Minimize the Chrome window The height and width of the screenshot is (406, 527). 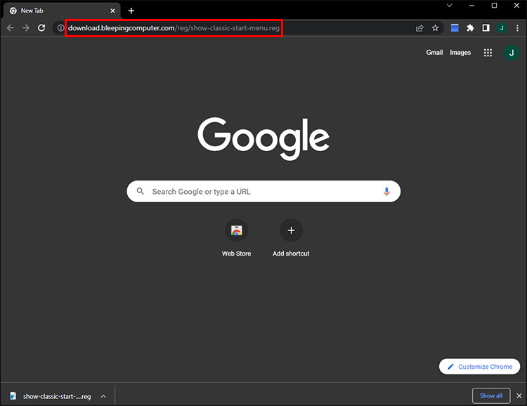pyautogui.click(x=471, y=6)
